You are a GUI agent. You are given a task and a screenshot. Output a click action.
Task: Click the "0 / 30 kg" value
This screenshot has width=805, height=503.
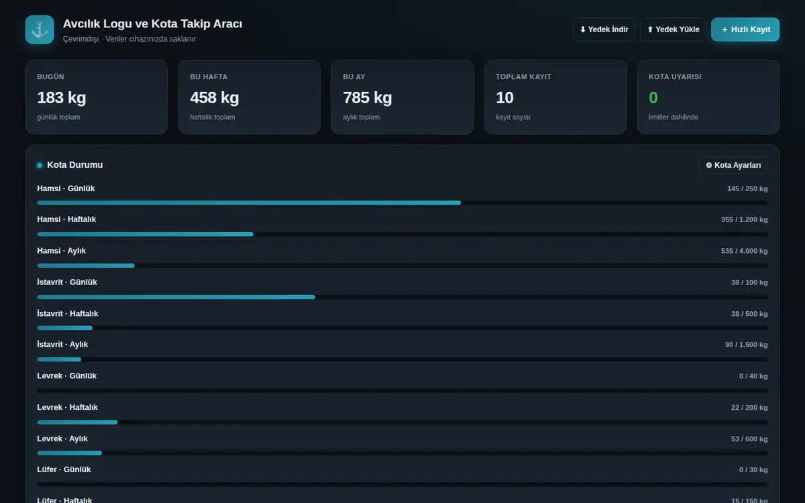coord(753,470)
